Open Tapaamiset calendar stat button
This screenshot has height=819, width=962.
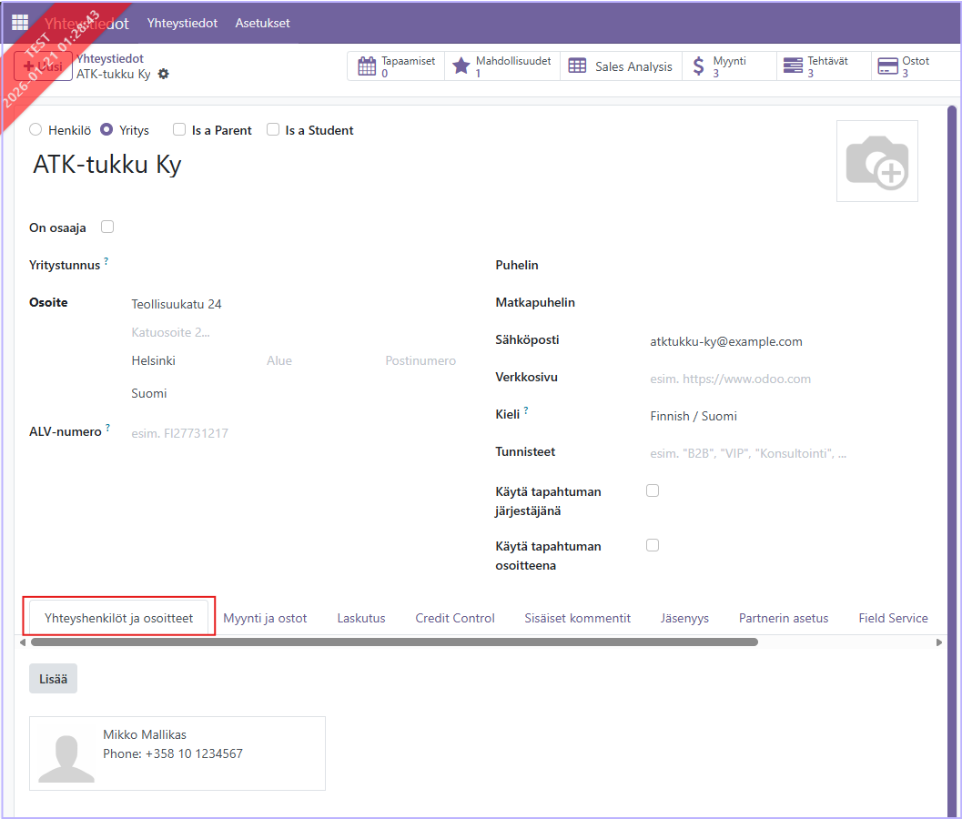[x=396, y=66]
